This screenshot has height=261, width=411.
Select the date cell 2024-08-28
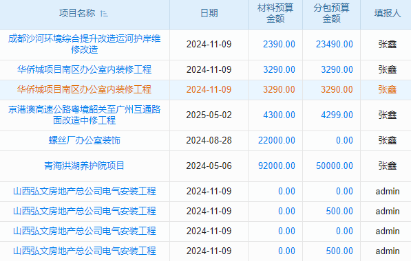pos(209,140)
